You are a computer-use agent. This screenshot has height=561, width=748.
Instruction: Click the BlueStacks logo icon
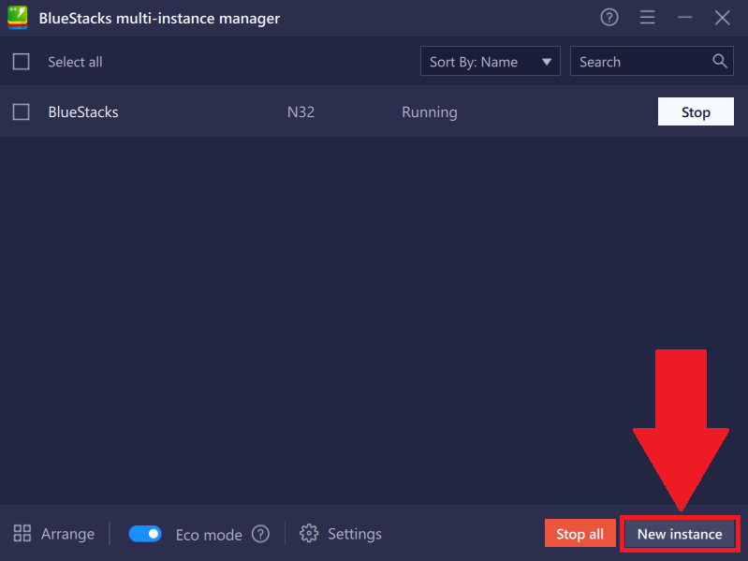pos(18,18)
